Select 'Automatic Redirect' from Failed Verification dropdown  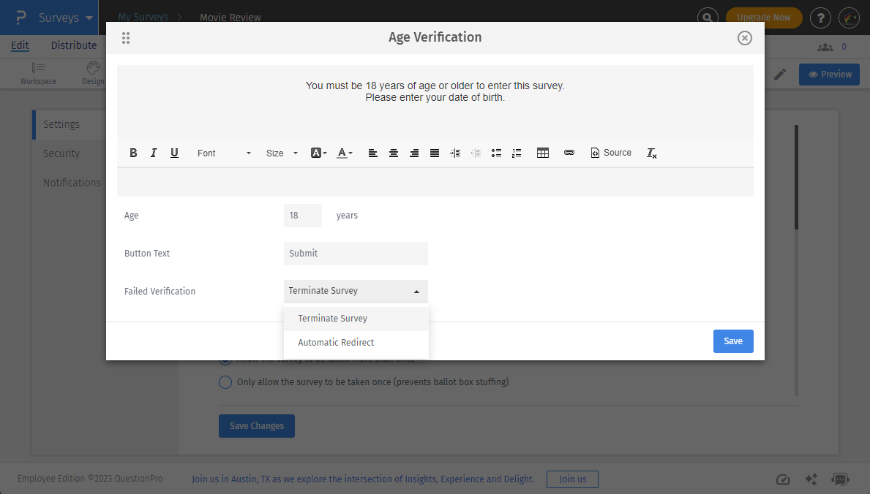336,342
